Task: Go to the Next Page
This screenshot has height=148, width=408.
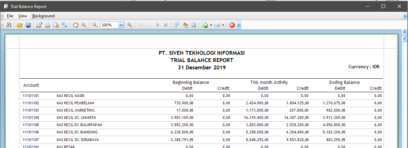Action: coord(158,25)
